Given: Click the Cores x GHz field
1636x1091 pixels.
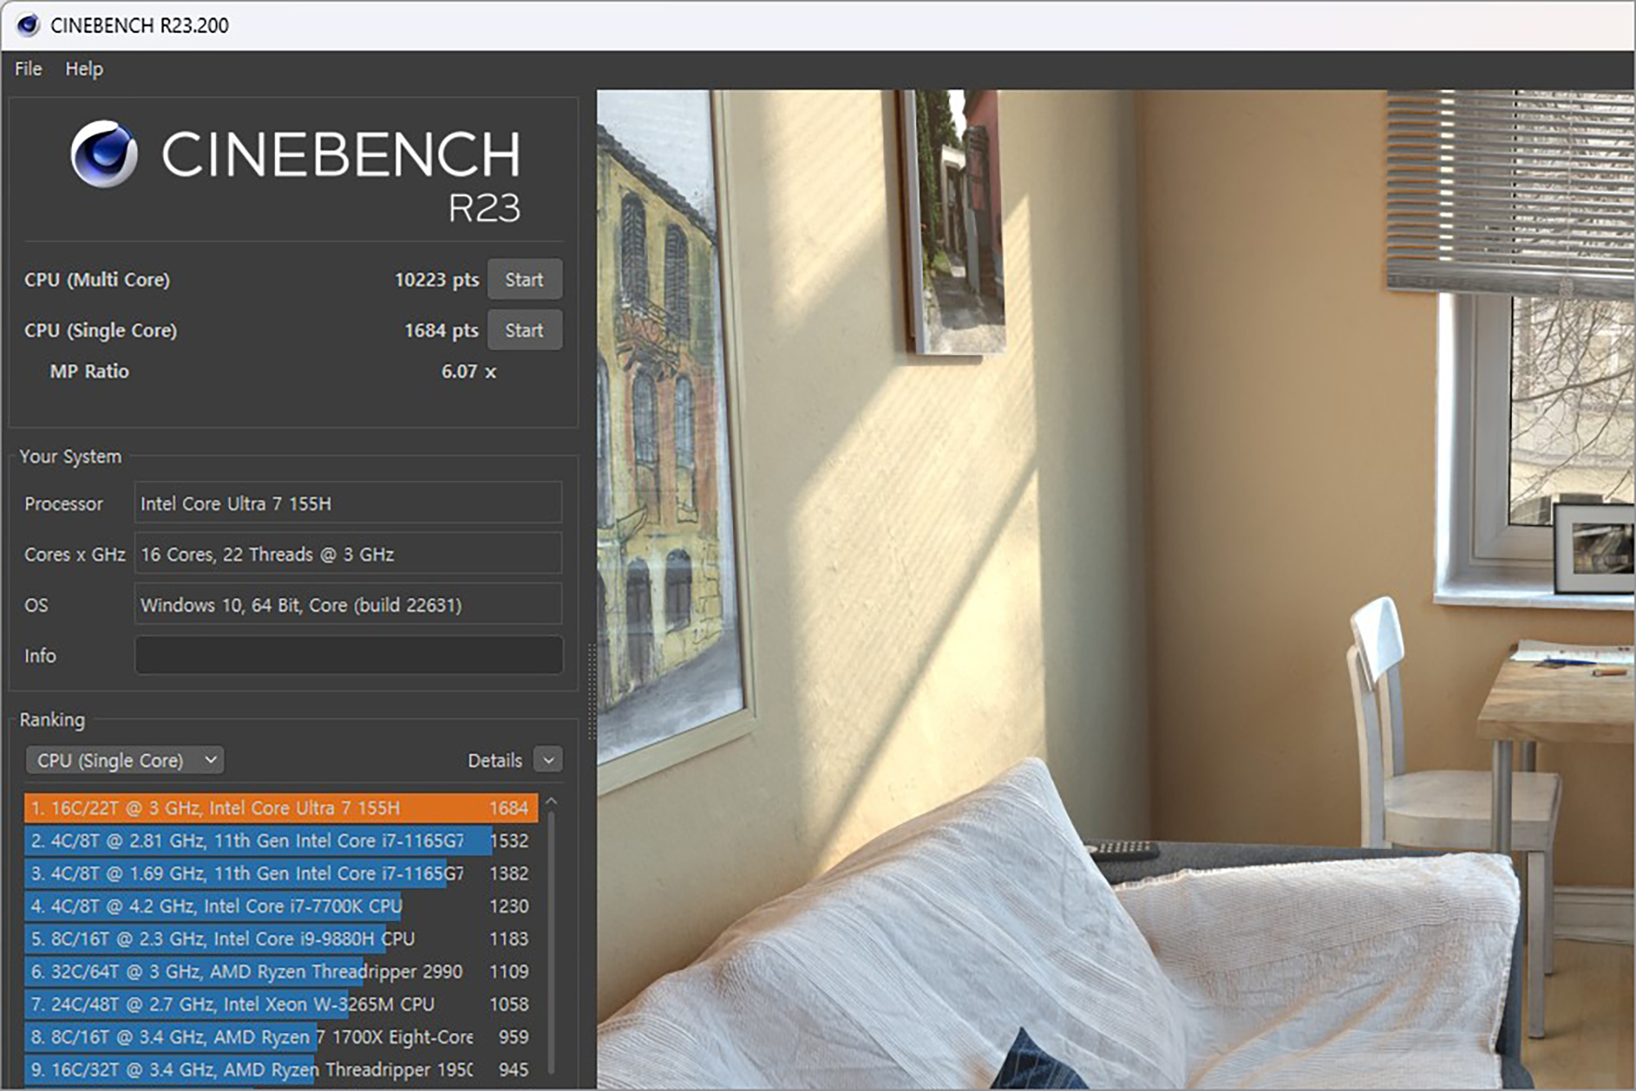Looking at the screenshot, I should tap(348, 554).
